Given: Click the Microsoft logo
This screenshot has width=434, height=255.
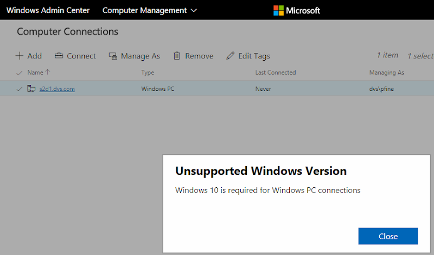Looking at the screenshot, I should [x=278, y=10].
